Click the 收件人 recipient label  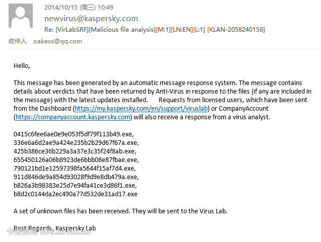(x=18, y=41)
